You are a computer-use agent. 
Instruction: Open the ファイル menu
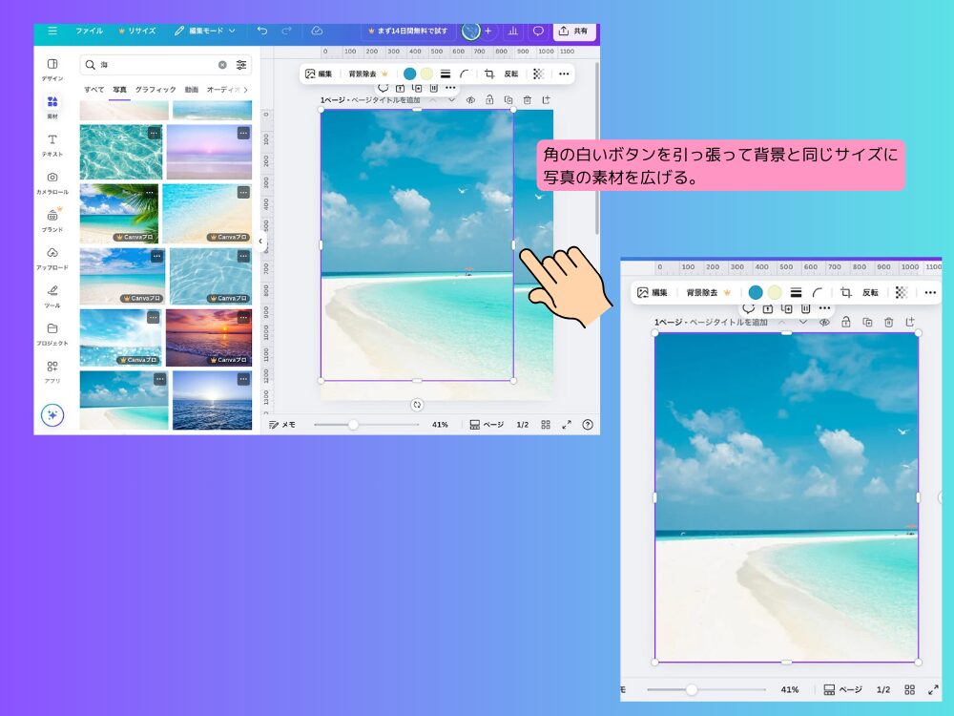coord(89,32)
